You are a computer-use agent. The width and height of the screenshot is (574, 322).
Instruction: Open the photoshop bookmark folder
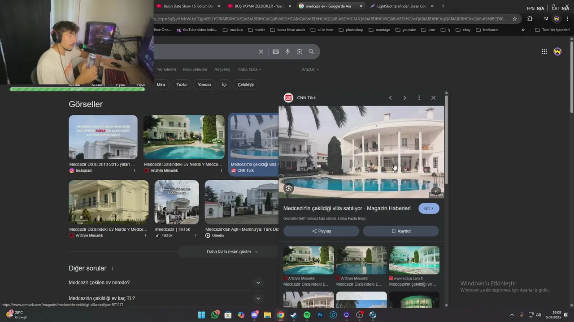[x=351, y=30]
